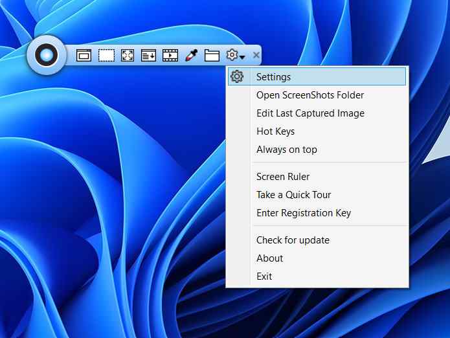Open the screenshots folder toolbar icon

pyautogui.click(x=212, y=56)
